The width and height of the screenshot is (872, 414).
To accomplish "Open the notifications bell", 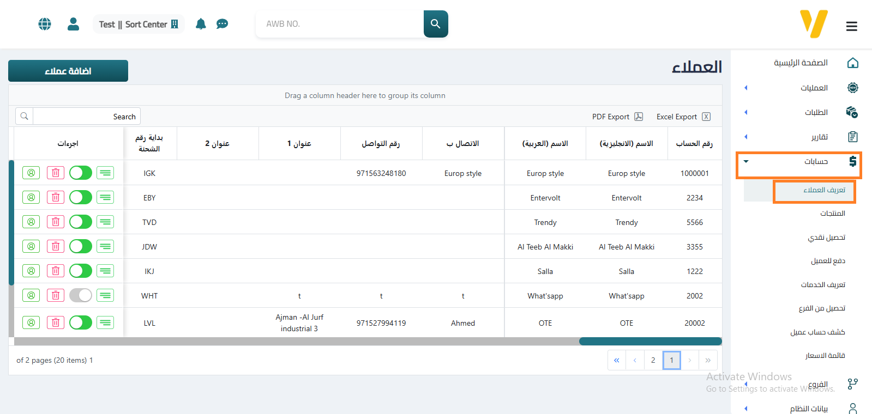I will click(x=201, y=24).
